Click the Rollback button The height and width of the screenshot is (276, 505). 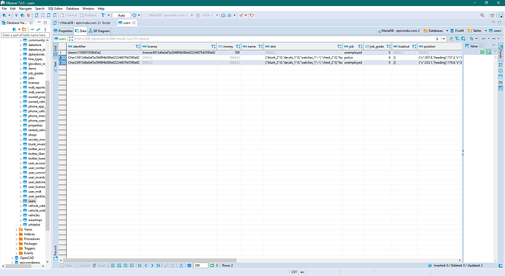coord(89,15)
